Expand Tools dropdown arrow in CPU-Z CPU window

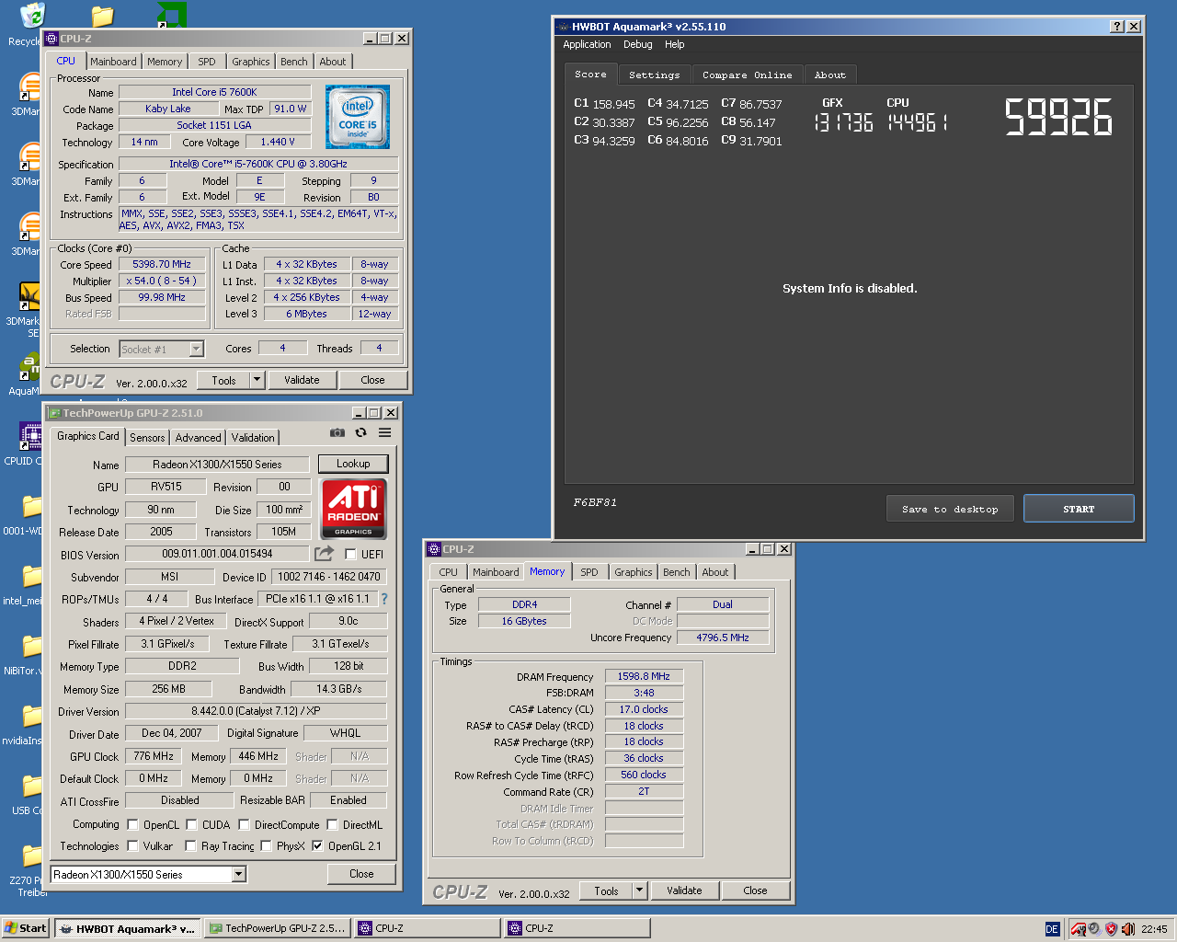tap(257, 380)
